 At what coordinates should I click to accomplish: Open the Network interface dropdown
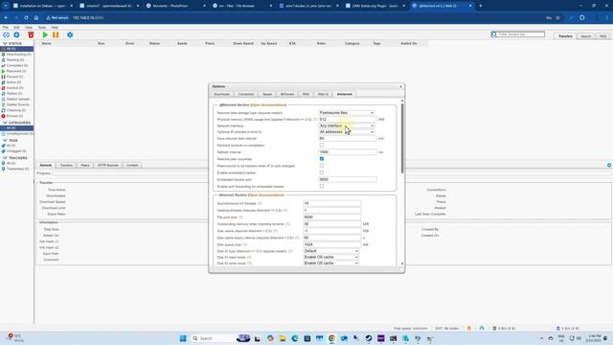[x=347, y=126]
